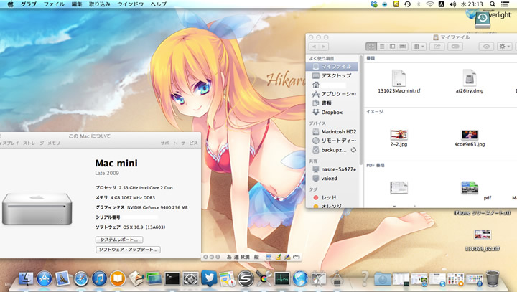Open the Time Machine backup drive on desktop
The height and width of the screenshot is (292, 517).
coord(483,20)
